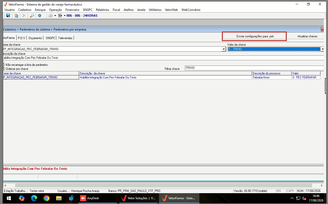The width and height of the screenshot is (328, 204).
Task: Toggle 'Não recarregar a lista de parâmetro' checkbox
Action: 4,65
